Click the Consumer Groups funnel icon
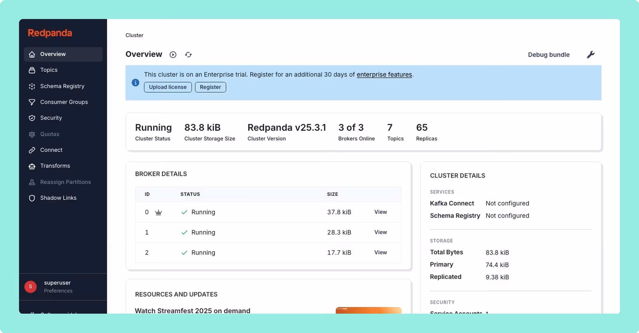Image resolution: width=639 pixels, height=333 pixels. 32,102
